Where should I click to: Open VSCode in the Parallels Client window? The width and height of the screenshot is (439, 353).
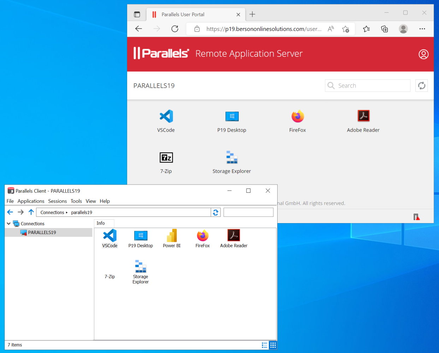click(x=110, y=239)
